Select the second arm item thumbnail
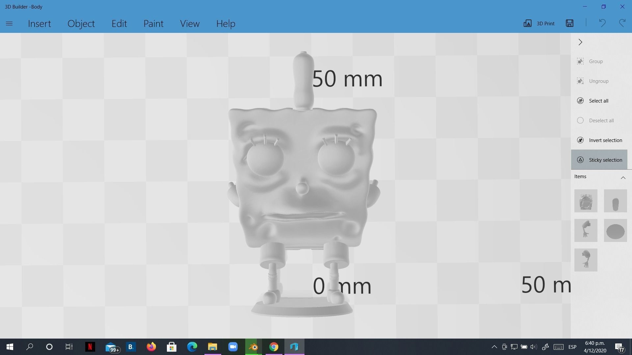The image size is (632, 355). [586, 260]
